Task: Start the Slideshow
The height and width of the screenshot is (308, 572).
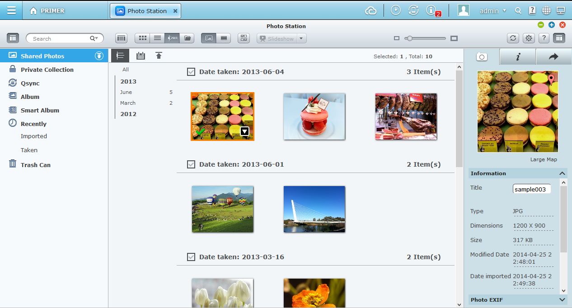Action: [x=277, y=38]
